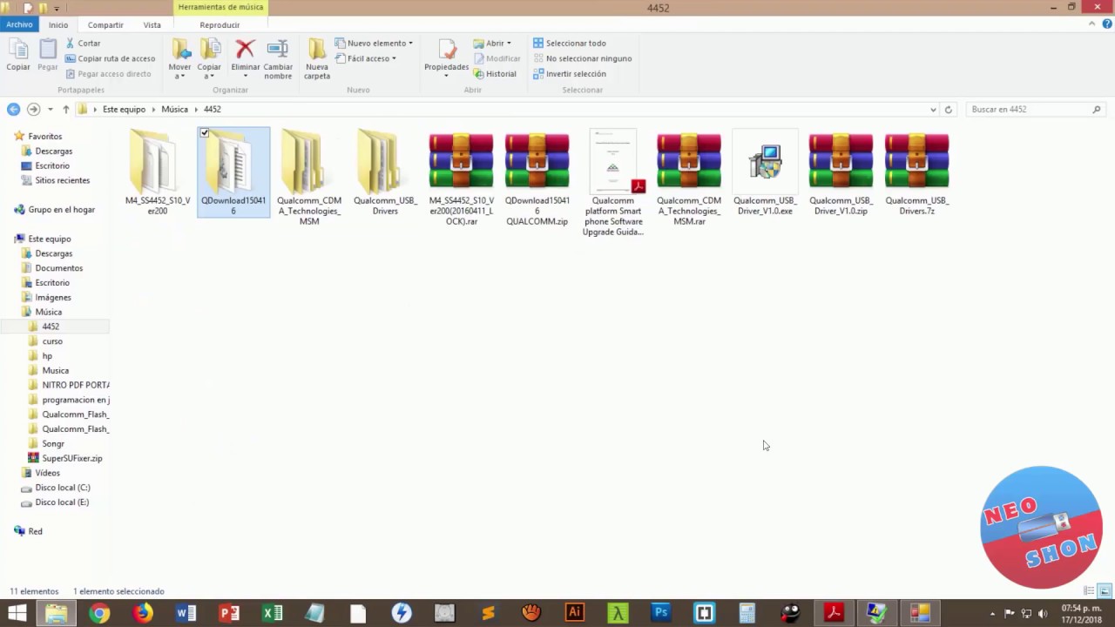The height and width of the screenshot is (627, 1115).
Task: Select the M4_SS4452_S10_Ver200(20160411_LOCK).rar archive
Action: (461, 178)
